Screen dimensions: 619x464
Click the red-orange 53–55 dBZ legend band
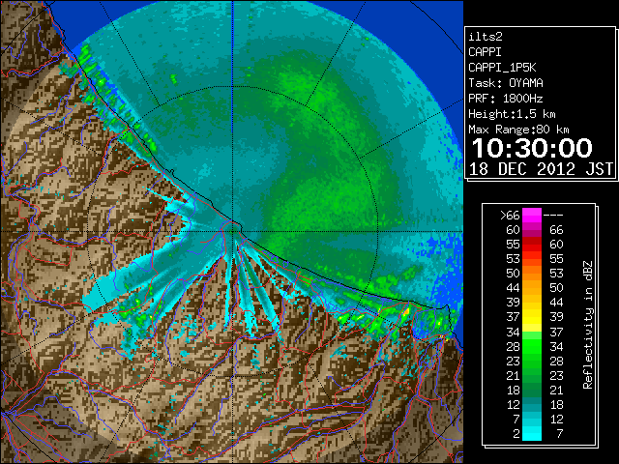532,258
